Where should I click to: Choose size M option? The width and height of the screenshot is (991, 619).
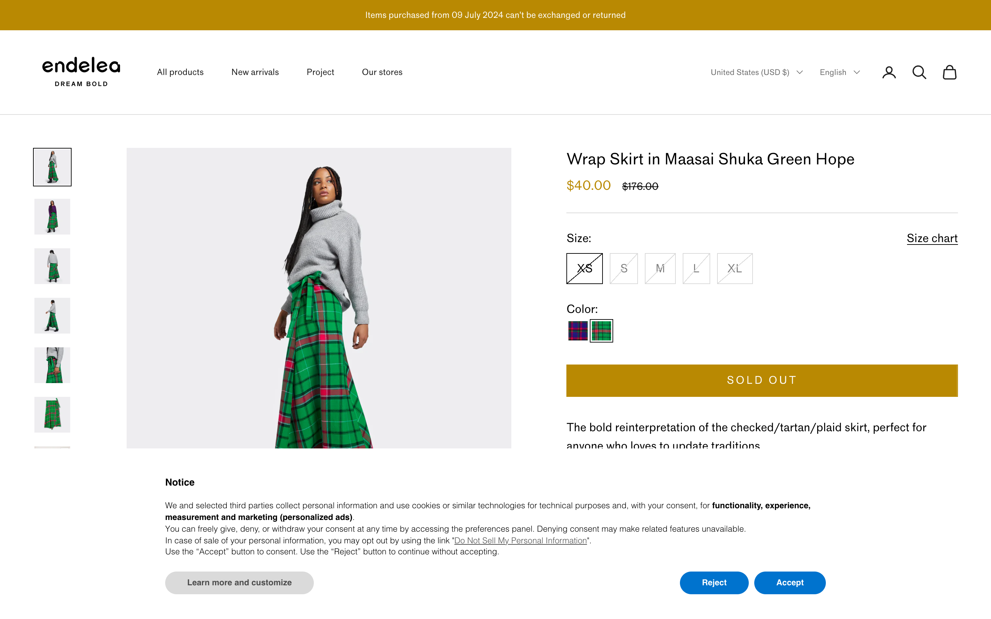(660, 269)
